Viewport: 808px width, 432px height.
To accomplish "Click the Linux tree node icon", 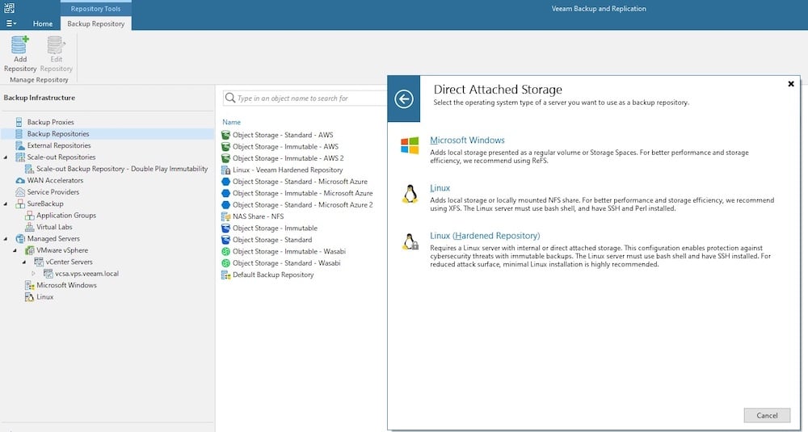I will 29,297.
